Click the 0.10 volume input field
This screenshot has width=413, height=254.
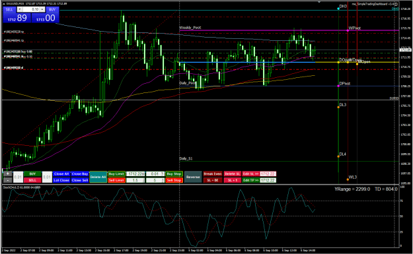[31, 9]
